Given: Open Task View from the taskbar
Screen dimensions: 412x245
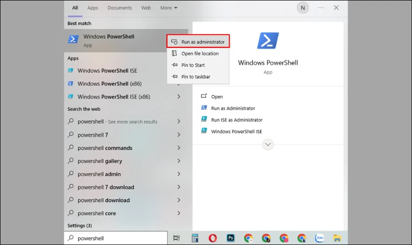Looking at the screenshot, I should click(176, 238).
